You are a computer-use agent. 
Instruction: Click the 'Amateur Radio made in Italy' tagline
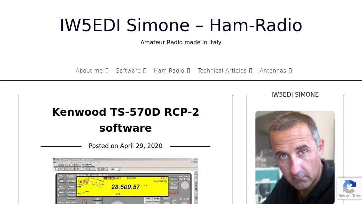point(181,42)
